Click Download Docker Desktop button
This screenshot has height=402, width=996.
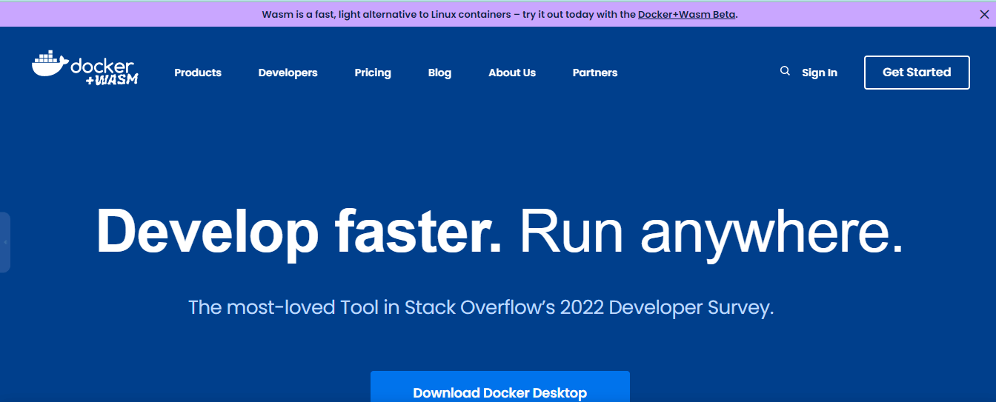tap(500, 387)
